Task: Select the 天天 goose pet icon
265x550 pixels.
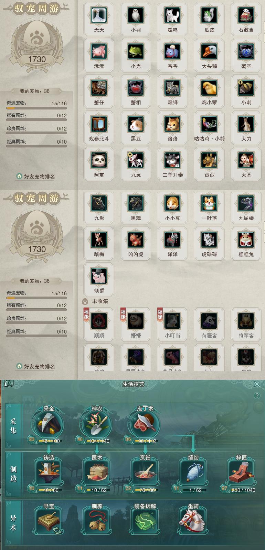Action: point(99,16)
